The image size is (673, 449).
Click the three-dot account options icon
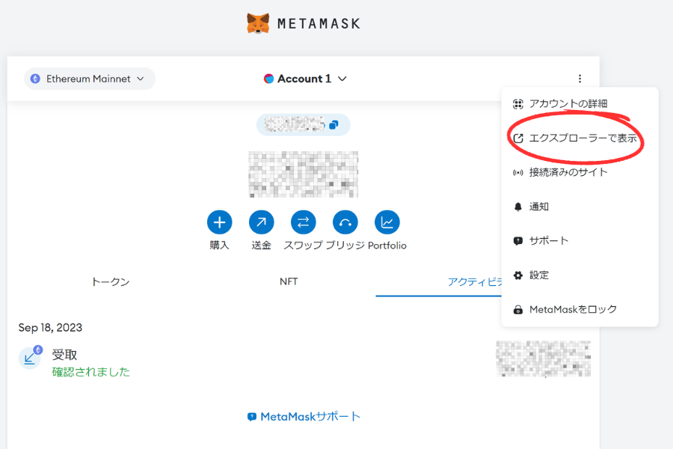tap(580, 79)
